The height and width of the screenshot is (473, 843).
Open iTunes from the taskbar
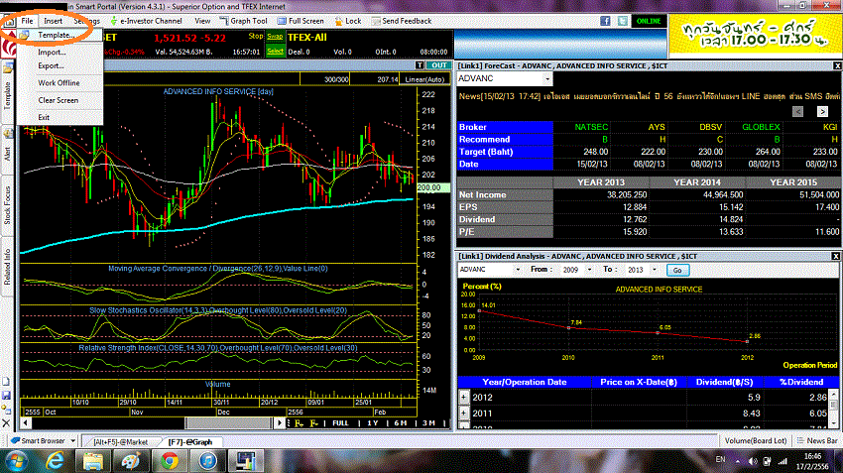[207, 461]
